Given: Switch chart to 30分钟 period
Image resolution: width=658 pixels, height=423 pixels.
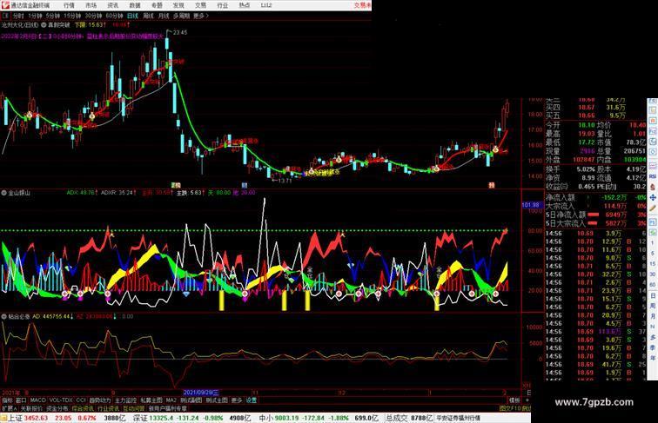Looking at the screenshot, I should click(x=93, y=16).
